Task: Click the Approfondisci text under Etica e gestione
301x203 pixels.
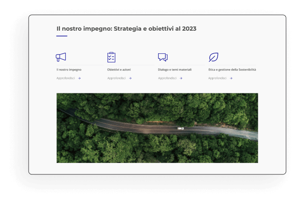Action: point(217,78)
